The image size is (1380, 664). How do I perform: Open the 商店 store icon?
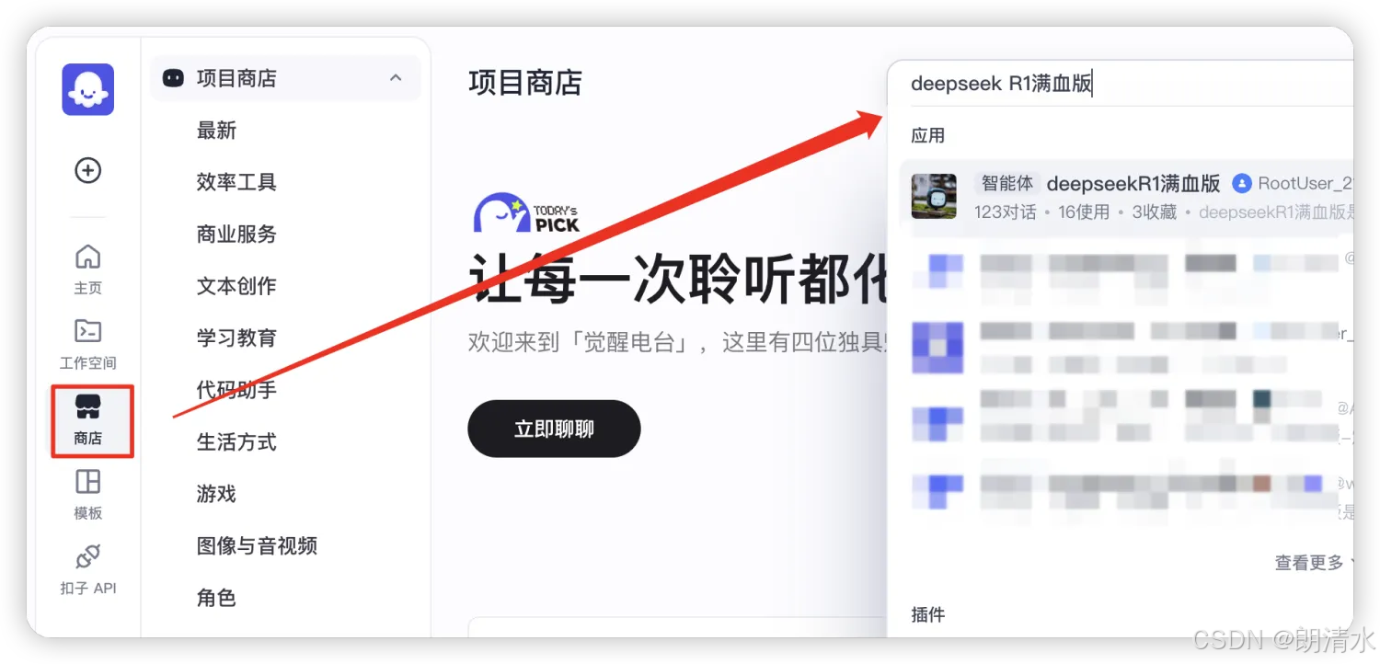point(88,406)
